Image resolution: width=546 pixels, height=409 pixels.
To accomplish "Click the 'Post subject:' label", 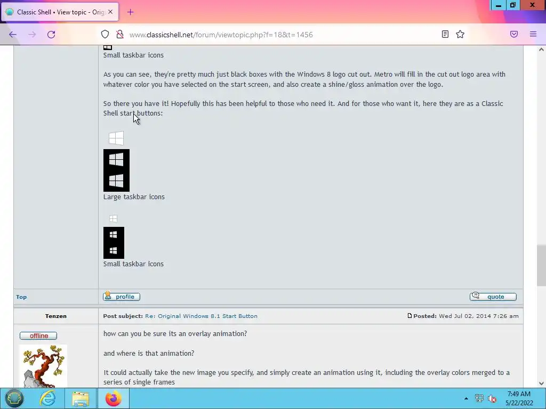I will click(x=123, y=316).
